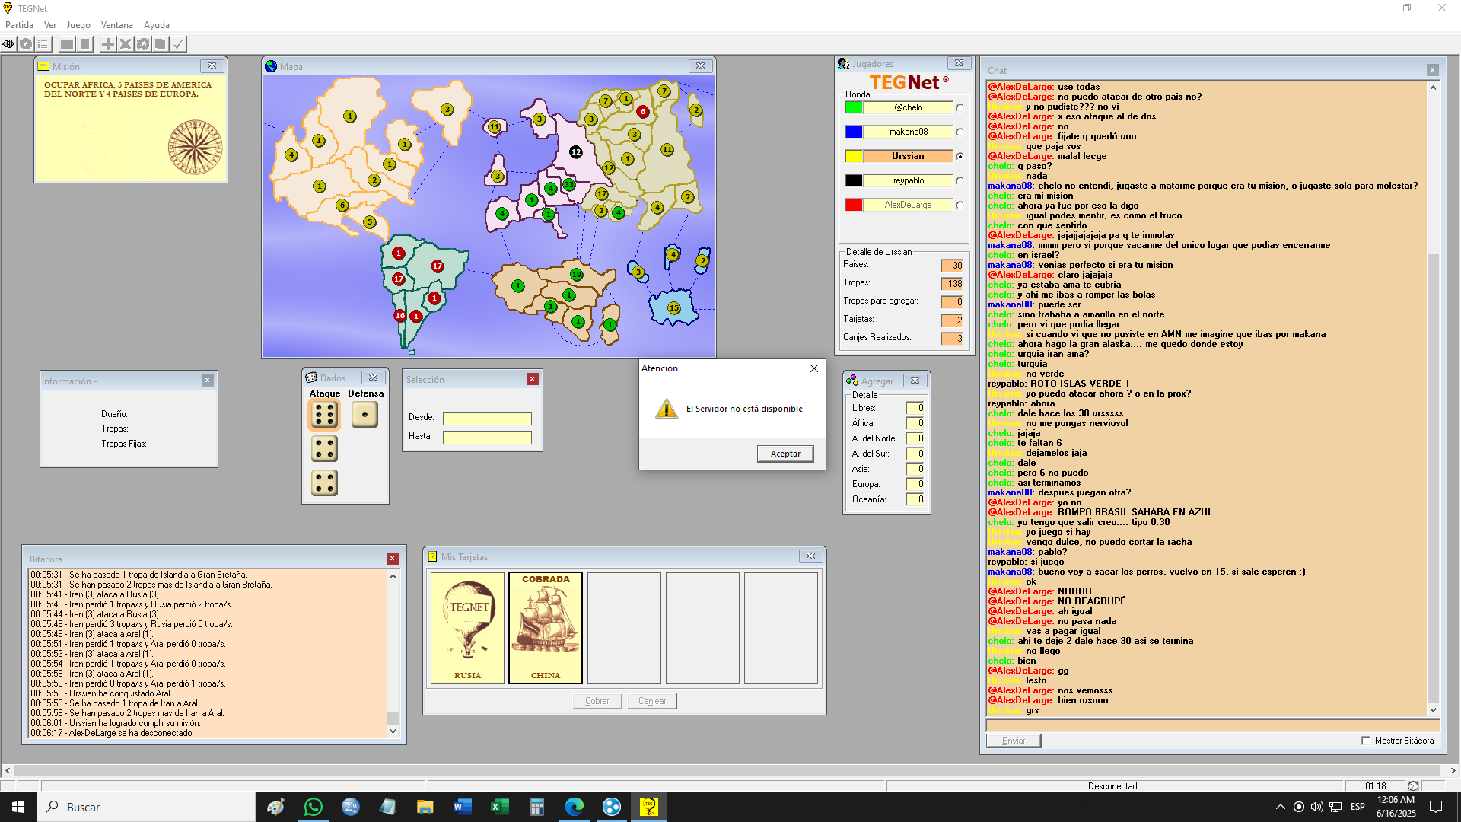The height and width of the screenshot is (822, 1461).
Task: Click the log line 'AlexDeLarge se ha desconectado.'
Action: pyautogui.click(x=112, y=733)
